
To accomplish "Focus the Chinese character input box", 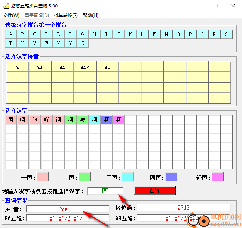I will click(105, 191).
